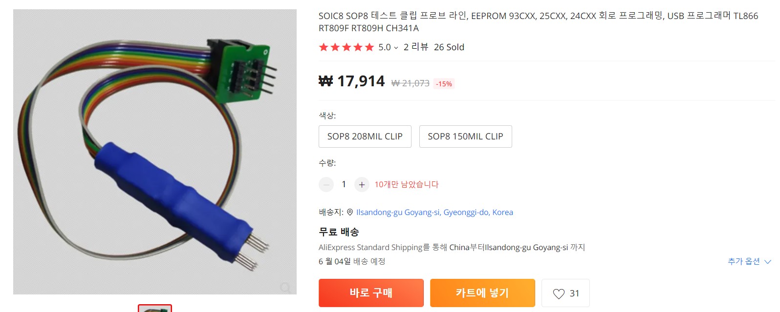This screenshot has width=780, height=312.
Task: Click the main product photo of the clip cable
Action: point(154,151)
